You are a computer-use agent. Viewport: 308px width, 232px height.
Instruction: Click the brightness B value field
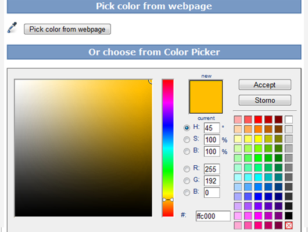pos(212,151)
